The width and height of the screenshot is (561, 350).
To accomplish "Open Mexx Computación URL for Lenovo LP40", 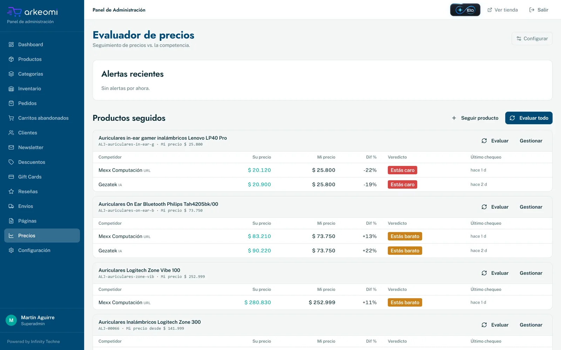I will click(147, 171).
